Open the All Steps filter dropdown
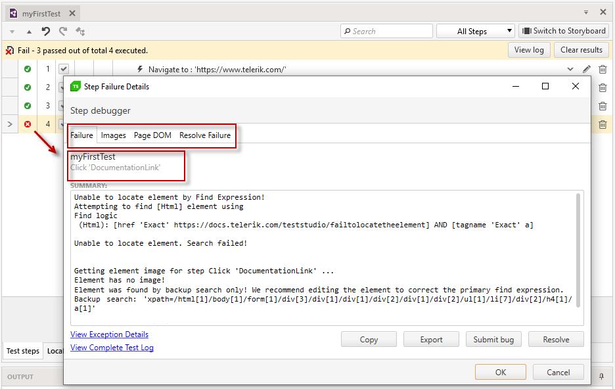Image resolution: width=615 pixels, height=389 pixels. (476, 31)
